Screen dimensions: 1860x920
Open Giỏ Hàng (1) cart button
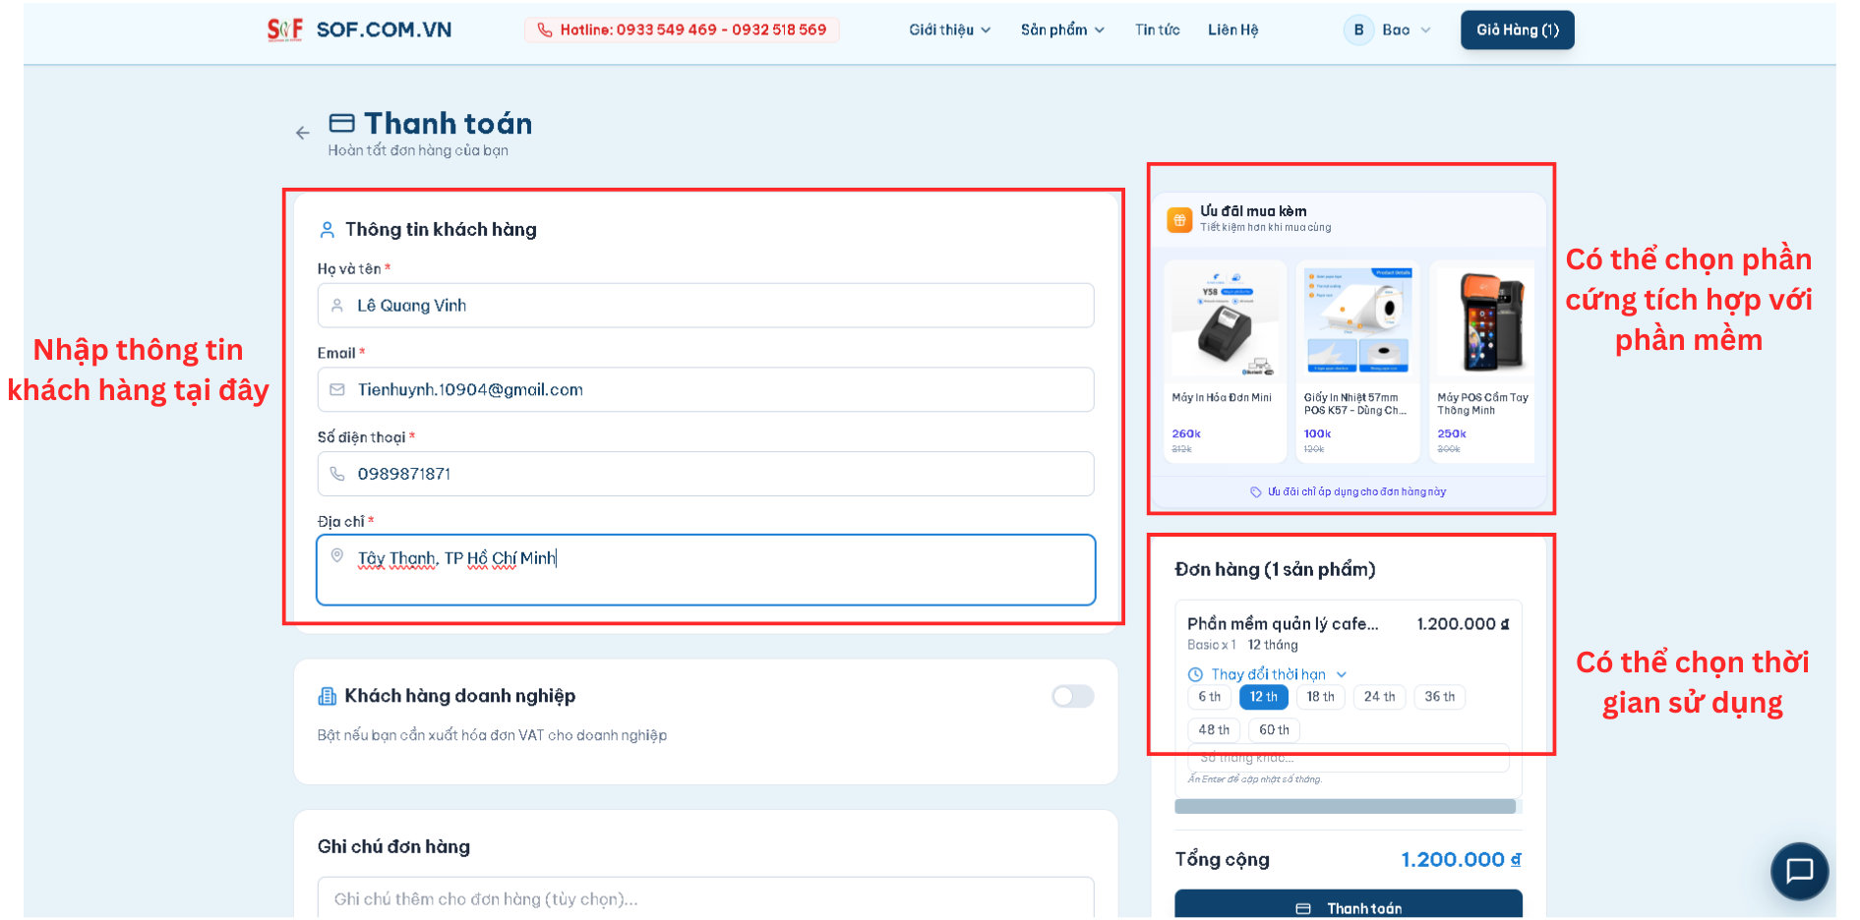pyautogui.click(x=1517, y=30)
